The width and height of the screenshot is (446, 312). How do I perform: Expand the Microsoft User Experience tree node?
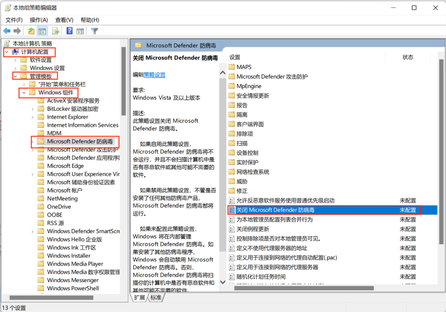tap(32, 174)
